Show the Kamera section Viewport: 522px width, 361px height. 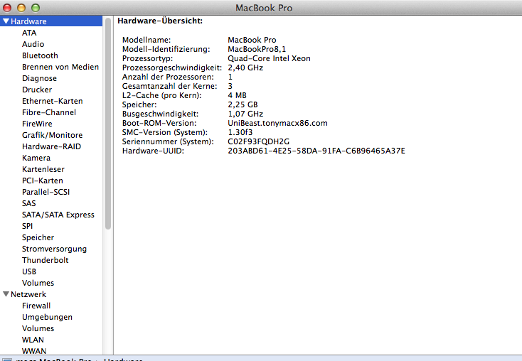point(36,158)
